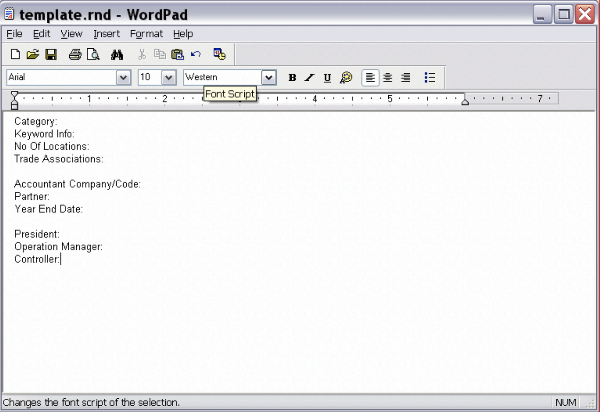Open the Insert menu

point(106,34)
